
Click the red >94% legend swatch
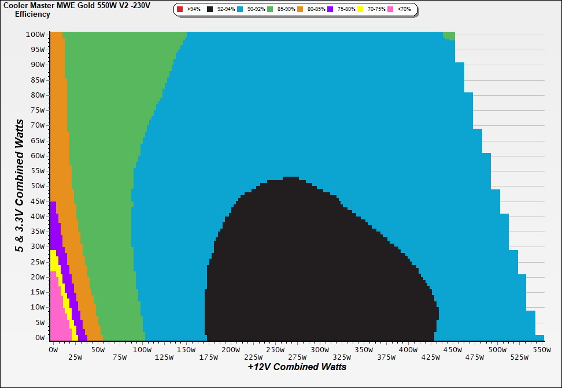click(x=180, y=10)
